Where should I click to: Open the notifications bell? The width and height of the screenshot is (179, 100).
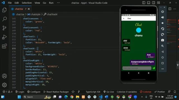coord(175,92)
